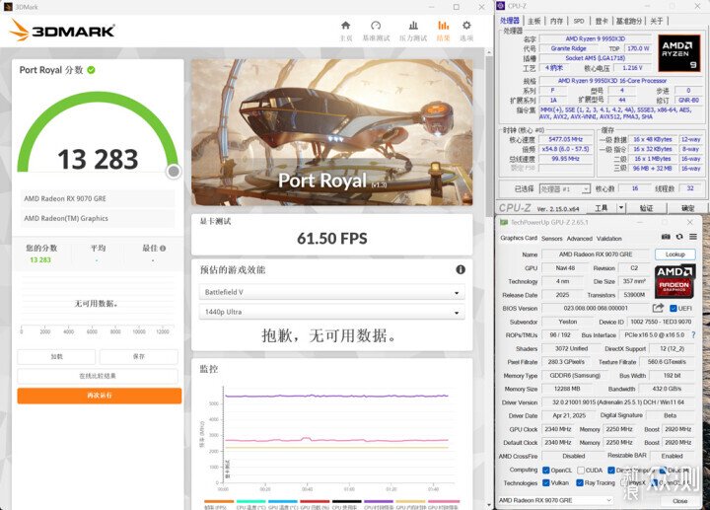Click the 3DMark logo in header
Image resolution: width=710 pixels, height=510 pixels.
pos(62,31)
